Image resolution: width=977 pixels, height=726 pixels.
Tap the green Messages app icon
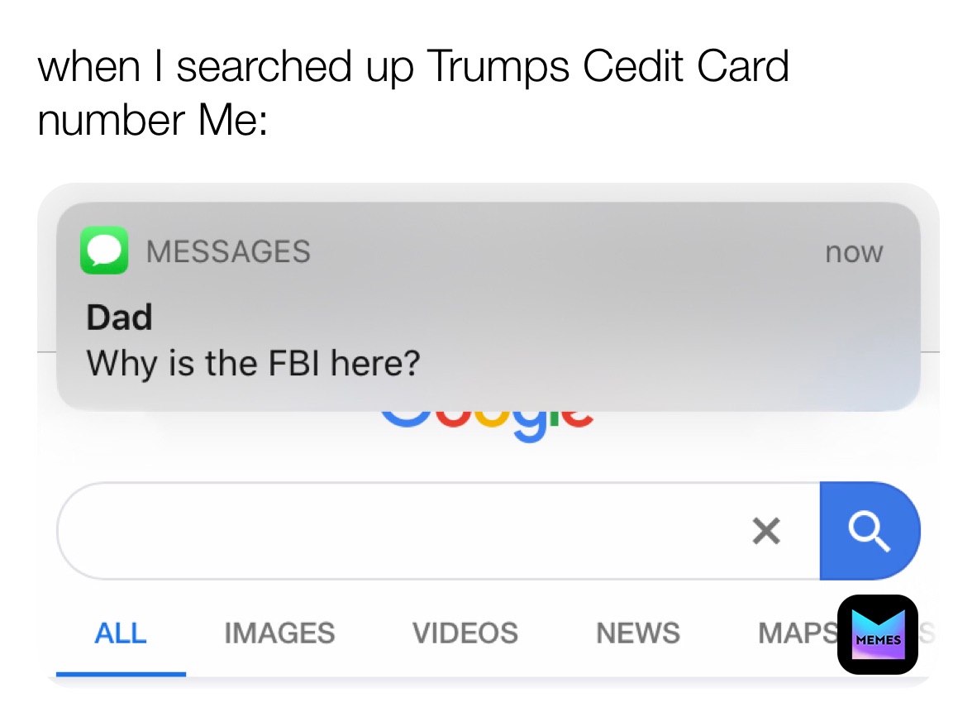point(104,250)
